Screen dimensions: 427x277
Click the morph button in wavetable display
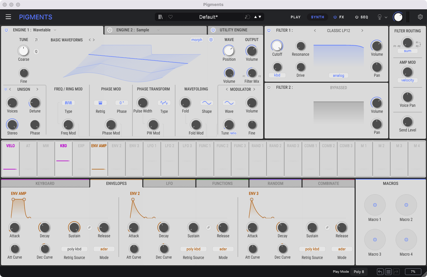click(x=196, y=40)
